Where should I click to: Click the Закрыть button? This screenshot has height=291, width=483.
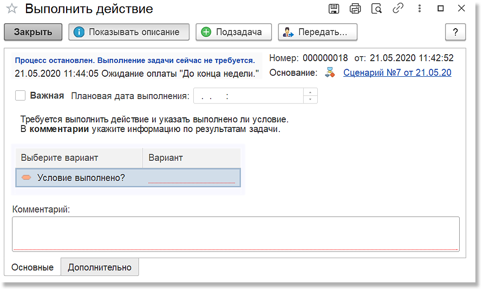pyautogui.click(x=33, y=32)
